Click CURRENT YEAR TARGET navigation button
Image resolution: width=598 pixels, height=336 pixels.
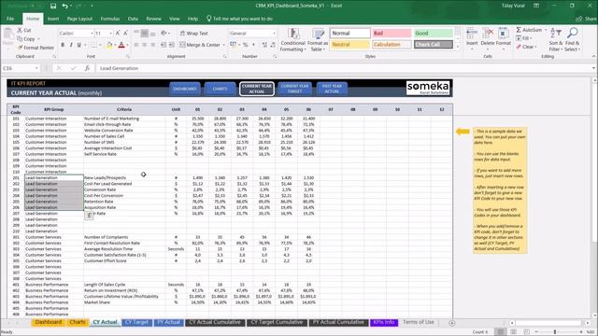pyautogui.click(x=294, y=89)
